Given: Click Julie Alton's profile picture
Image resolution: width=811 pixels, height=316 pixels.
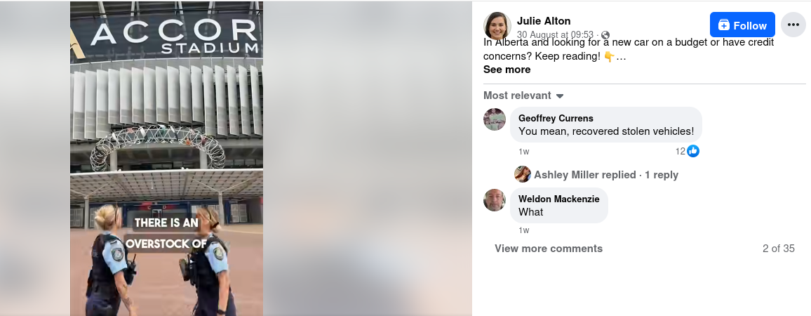Looking at the screenshot, I should (x=497, y=26).
